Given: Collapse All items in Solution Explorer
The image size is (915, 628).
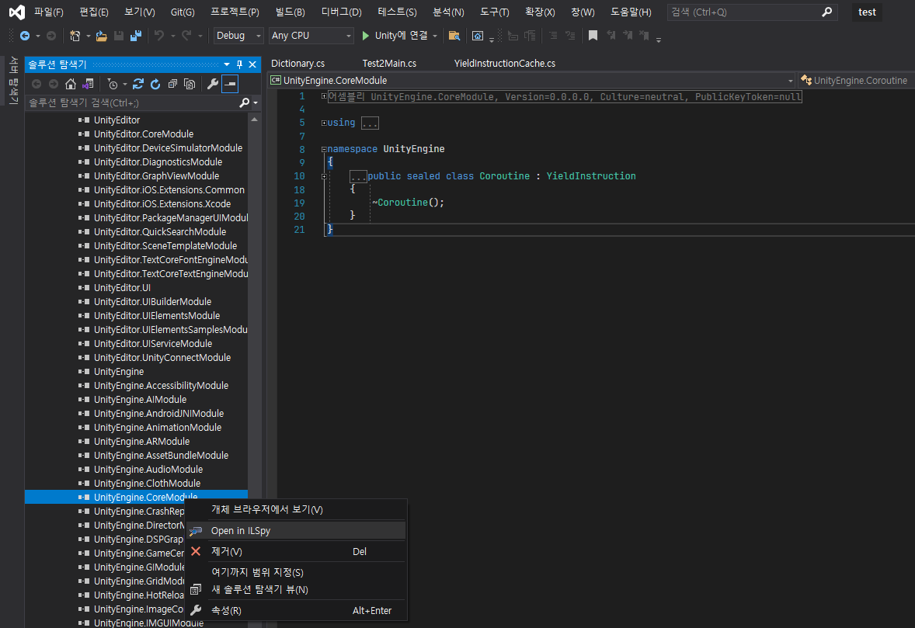Looking at the screenshot, I should 172,84.
